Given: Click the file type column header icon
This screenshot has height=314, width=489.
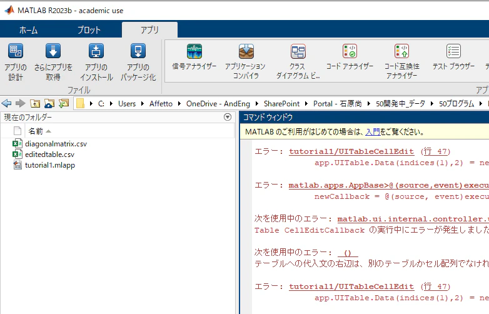Looking at the screenshot, I should coord(18,131).
